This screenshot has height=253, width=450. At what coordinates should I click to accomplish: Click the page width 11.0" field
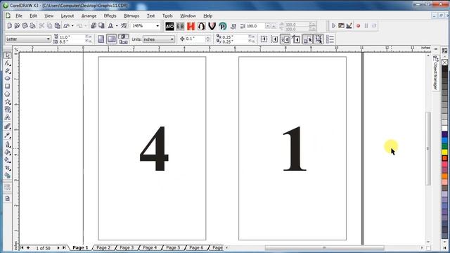72,37
